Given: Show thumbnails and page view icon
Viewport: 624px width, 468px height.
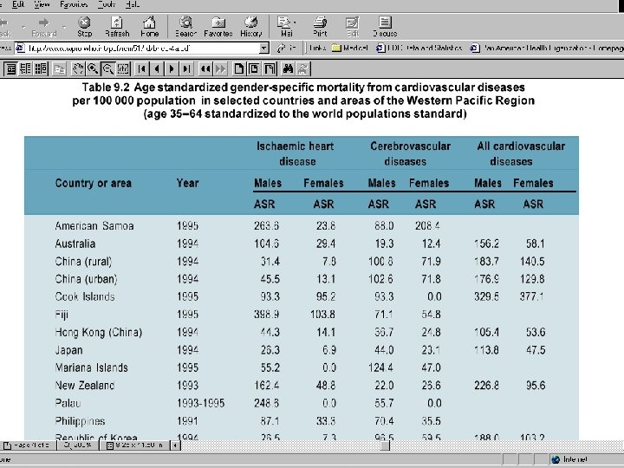Looking at the screenshot, I should tap(41, 68).
